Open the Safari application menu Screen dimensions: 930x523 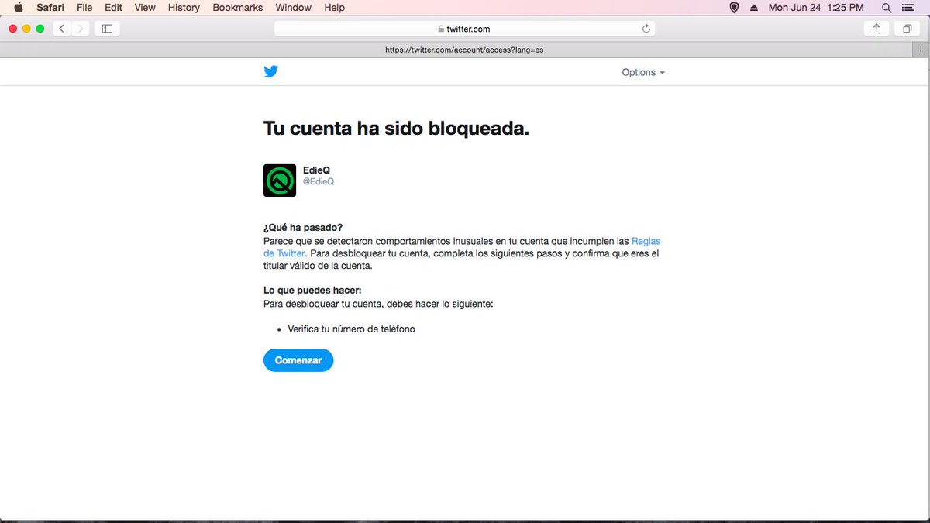[50, 8]
